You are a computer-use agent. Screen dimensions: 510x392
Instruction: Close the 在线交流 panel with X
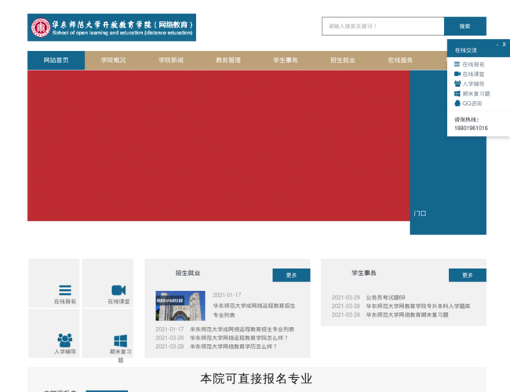pos(505,45)
